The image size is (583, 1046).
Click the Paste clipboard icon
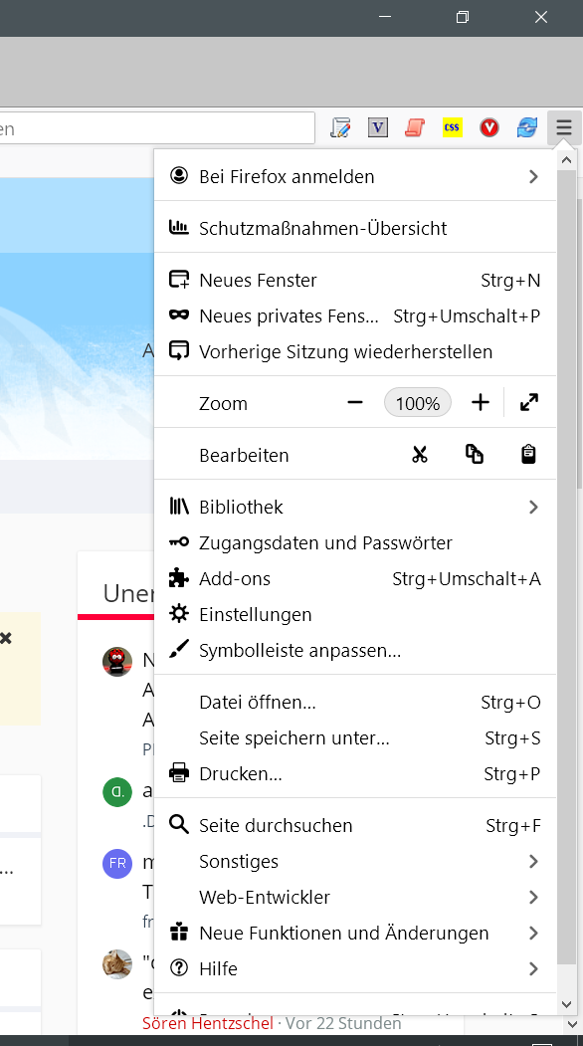pyautogui.click(x=528, y=454)
